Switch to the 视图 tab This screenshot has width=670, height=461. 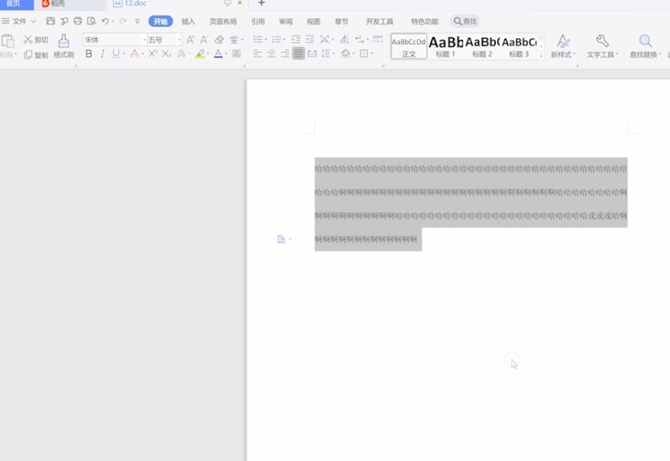(314, 21)
